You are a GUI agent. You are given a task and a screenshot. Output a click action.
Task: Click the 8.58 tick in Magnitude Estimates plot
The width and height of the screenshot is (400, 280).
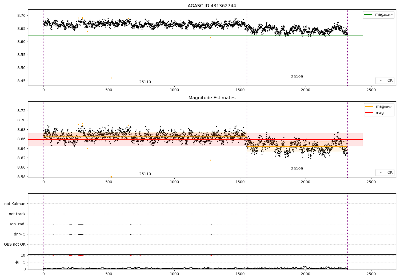(21, 177)
